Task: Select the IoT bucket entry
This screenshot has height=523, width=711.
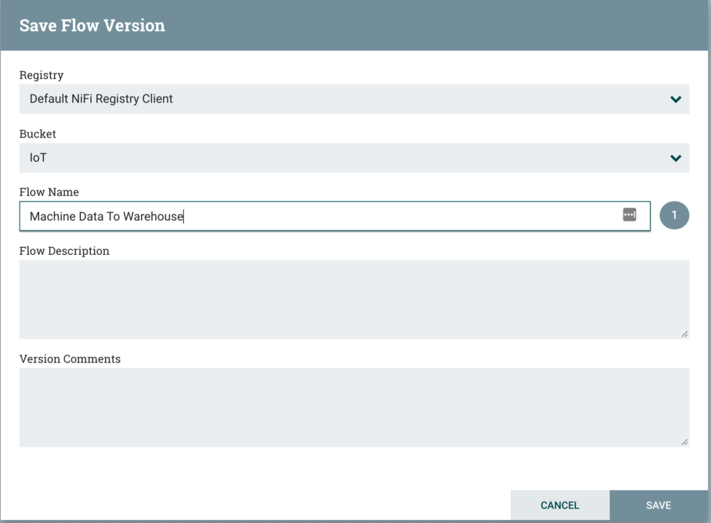Action: (37, 158)
